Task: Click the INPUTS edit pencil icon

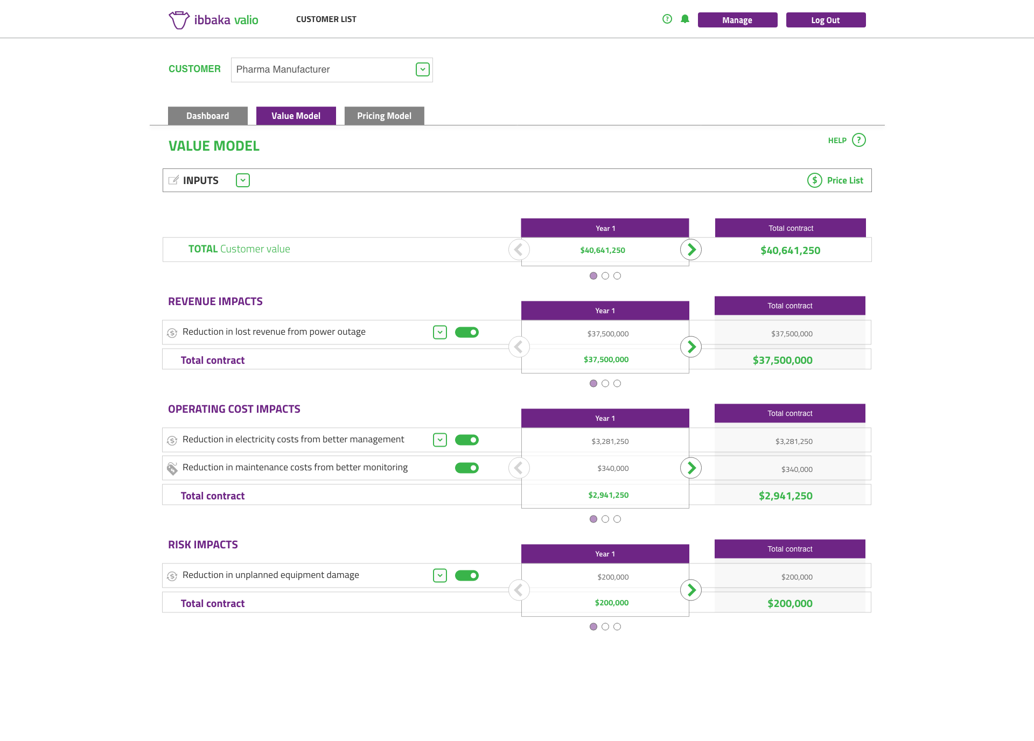Action: pos(173,180)
